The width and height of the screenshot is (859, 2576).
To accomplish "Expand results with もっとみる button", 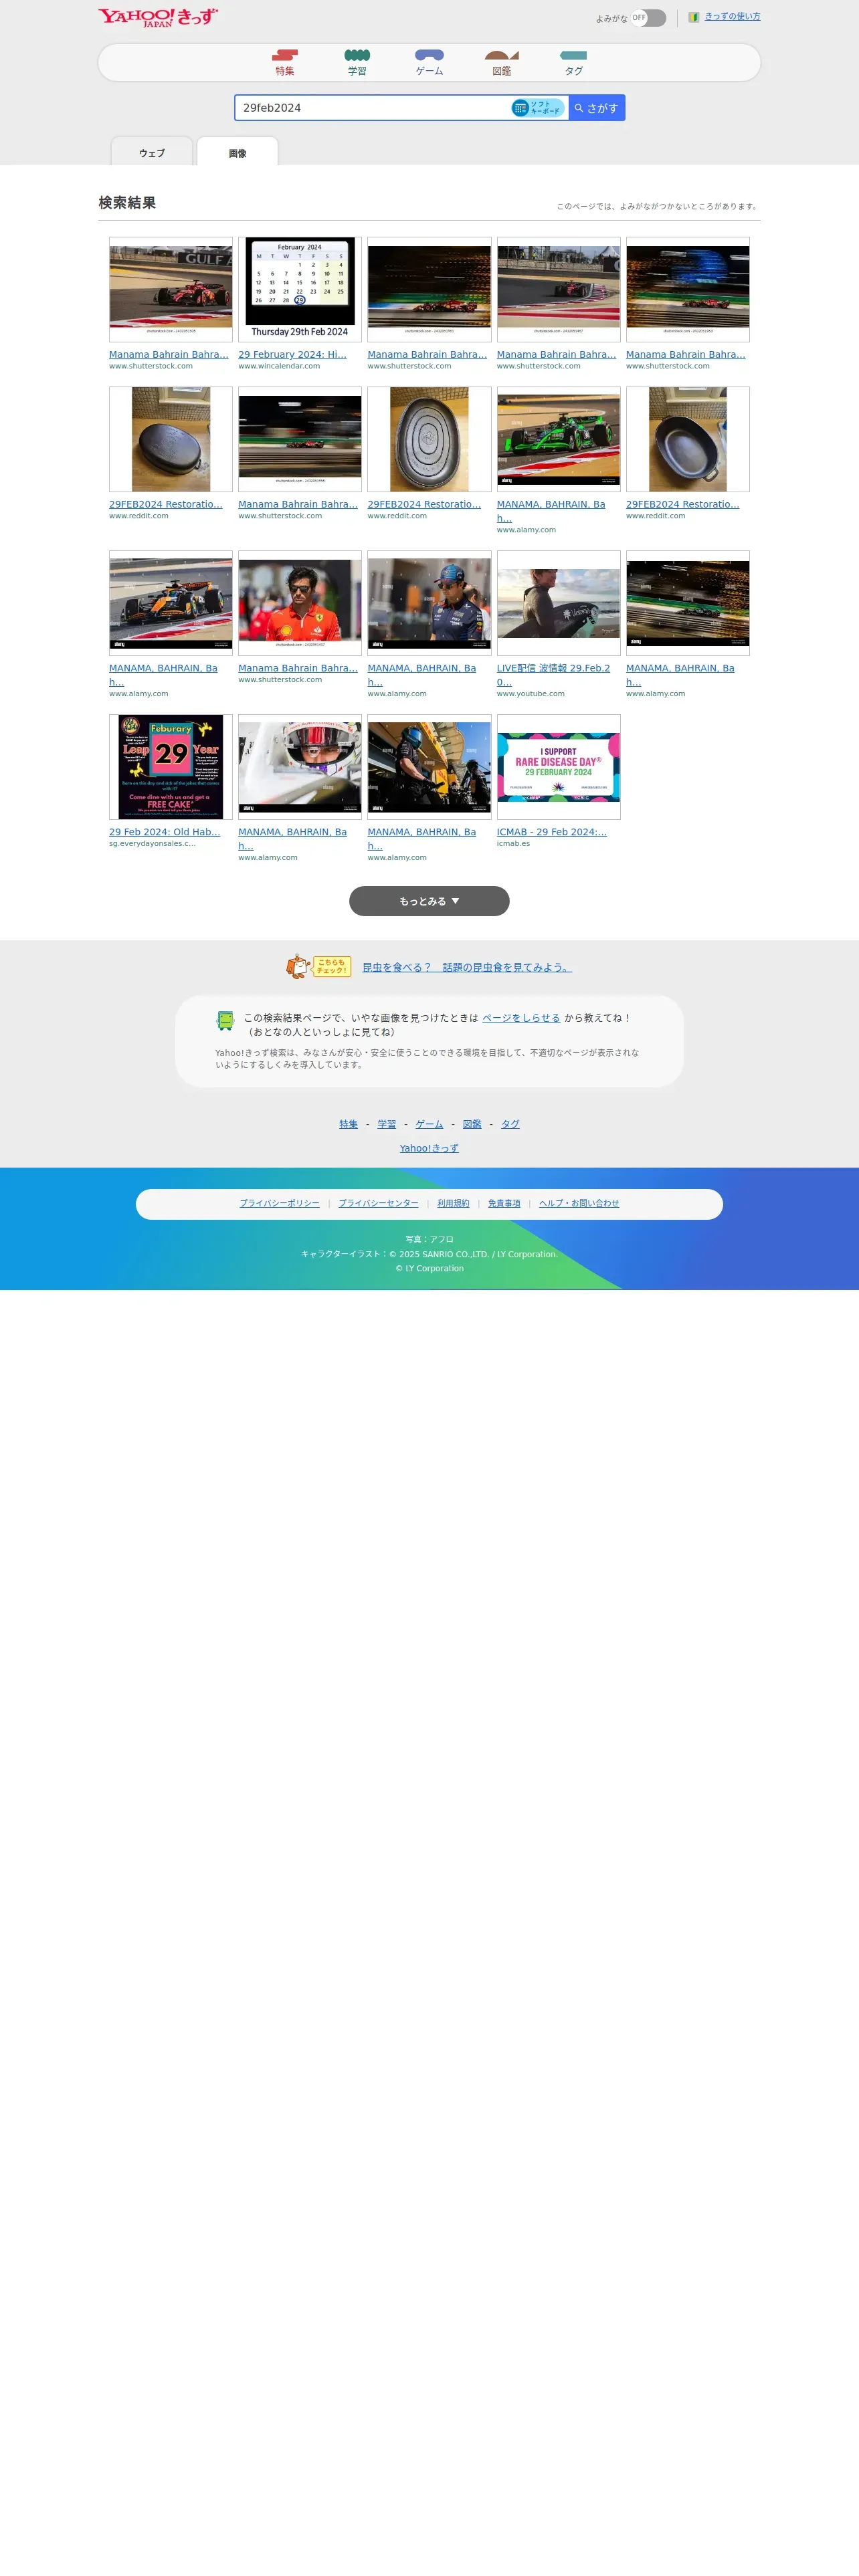I will coord(429,901).
